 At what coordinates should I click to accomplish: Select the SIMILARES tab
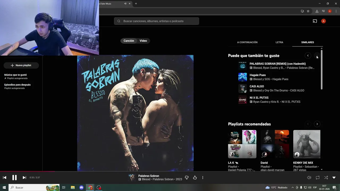click(x=308, y=42)
